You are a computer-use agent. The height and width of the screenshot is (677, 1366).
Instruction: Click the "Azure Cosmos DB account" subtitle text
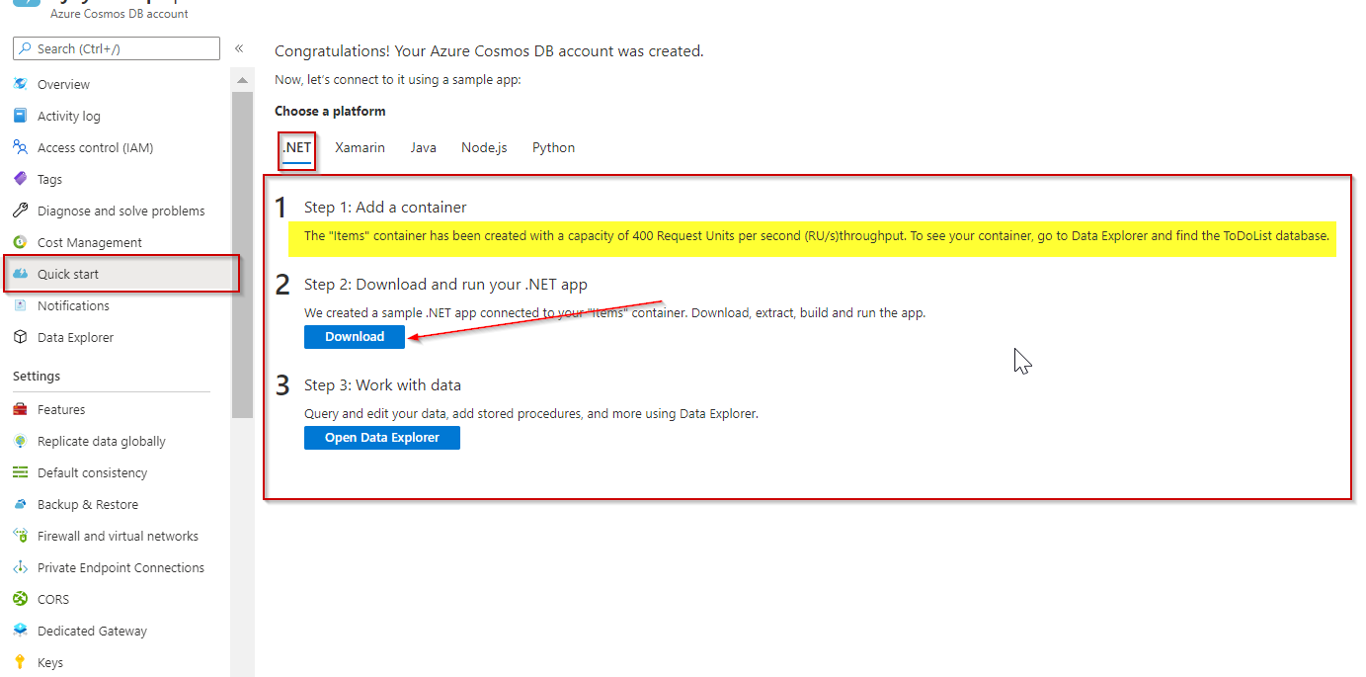[120, 14]
